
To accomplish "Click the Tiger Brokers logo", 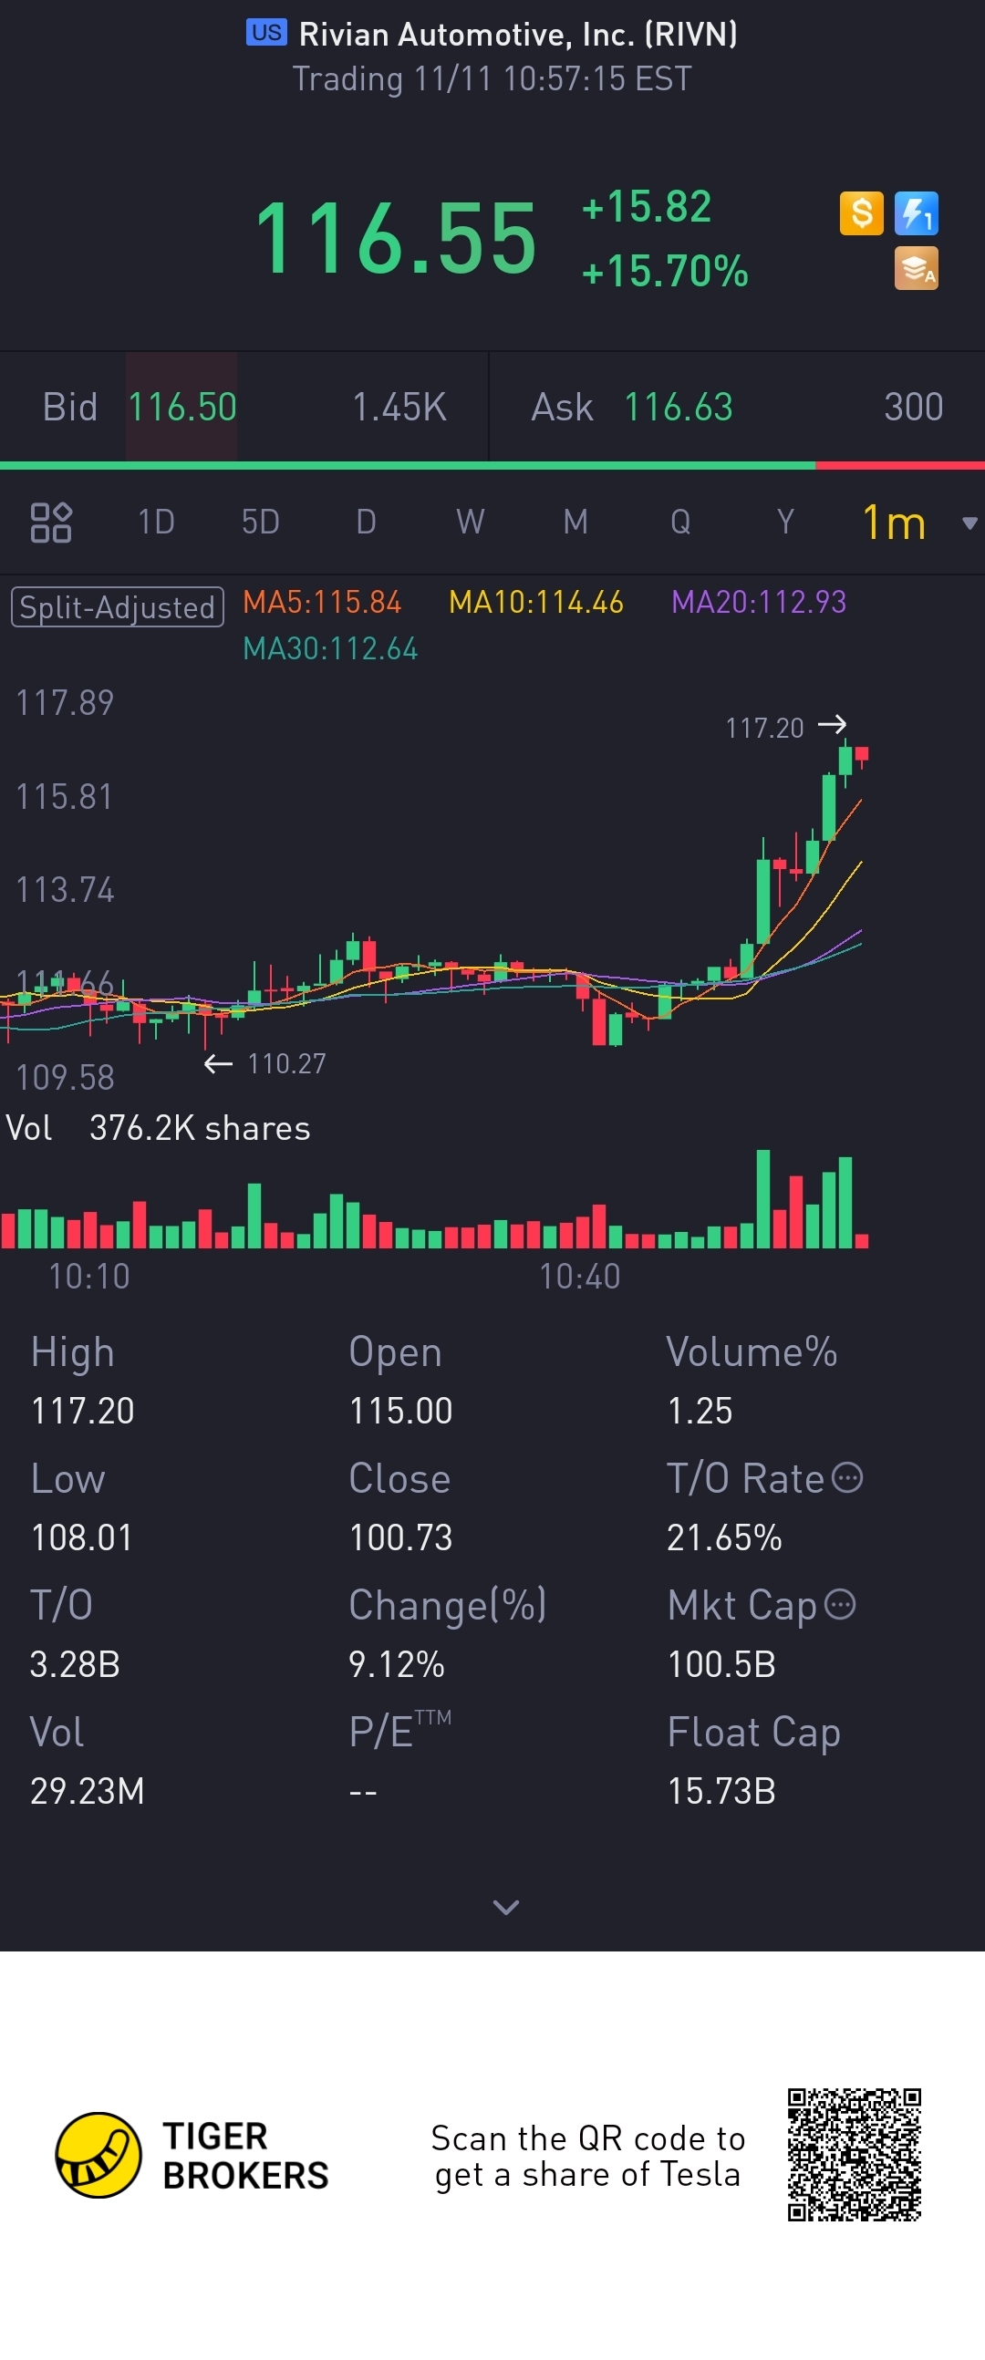I will [x=99, y=2155].
